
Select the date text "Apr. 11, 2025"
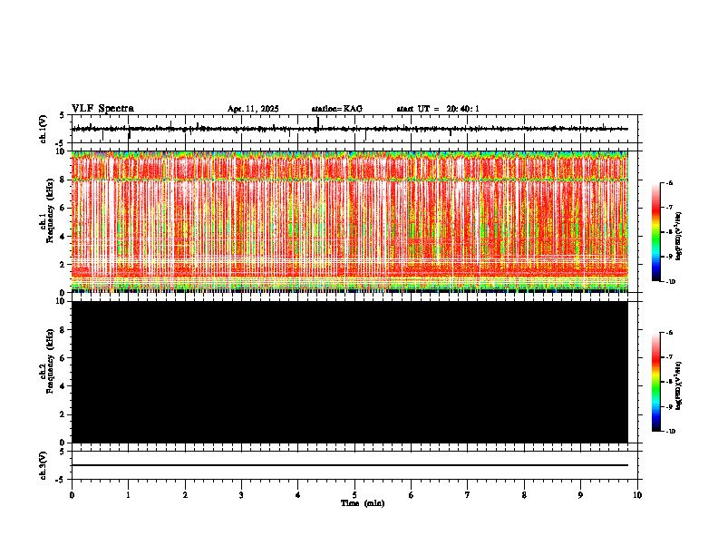point(253,109)
